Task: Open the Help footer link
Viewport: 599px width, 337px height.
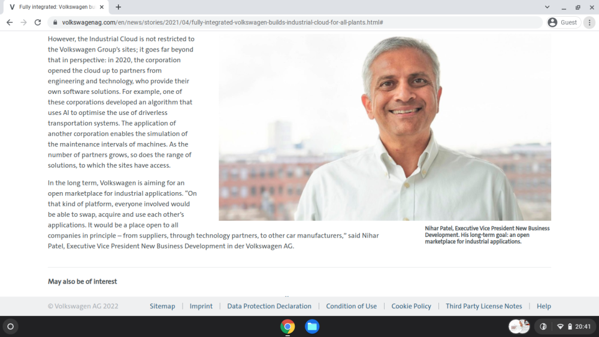Action: coord(544,306)
